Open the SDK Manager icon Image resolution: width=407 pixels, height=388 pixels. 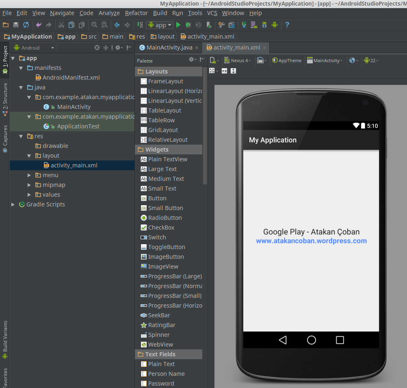pyautogui.click(x=264, y=25)
